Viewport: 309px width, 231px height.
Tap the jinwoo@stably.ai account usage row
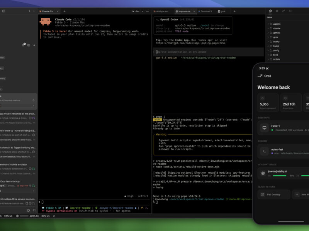tap(284, 173)
